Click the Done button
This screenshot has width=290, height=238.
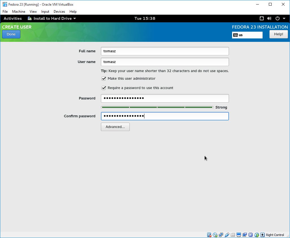tap(11, 34)
